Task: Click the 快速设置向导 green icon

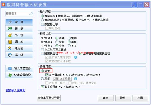Action: tap(10, 75)
